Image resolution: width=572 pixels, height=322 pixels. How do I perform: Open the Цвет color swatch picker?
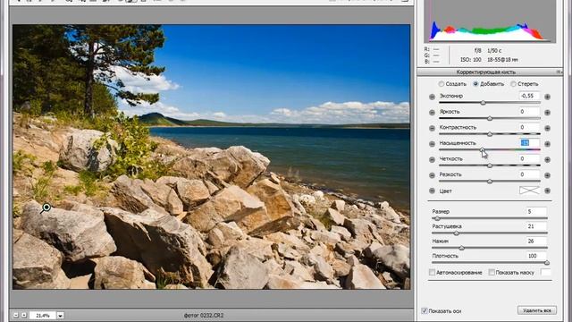coord(529,191)
